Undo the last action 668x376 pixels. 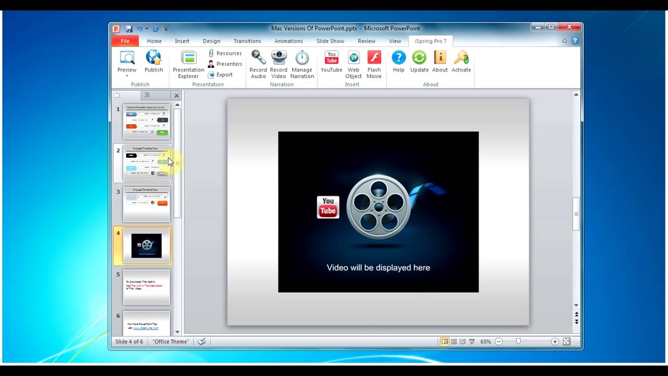139,29
